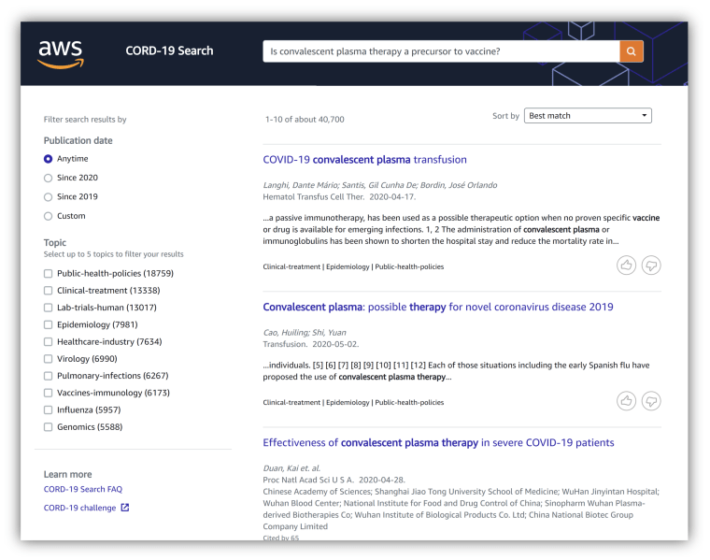Thumbs up the COVID-19 convalescent plasma transfusion result
710x560 pixels.
(626, 266)
